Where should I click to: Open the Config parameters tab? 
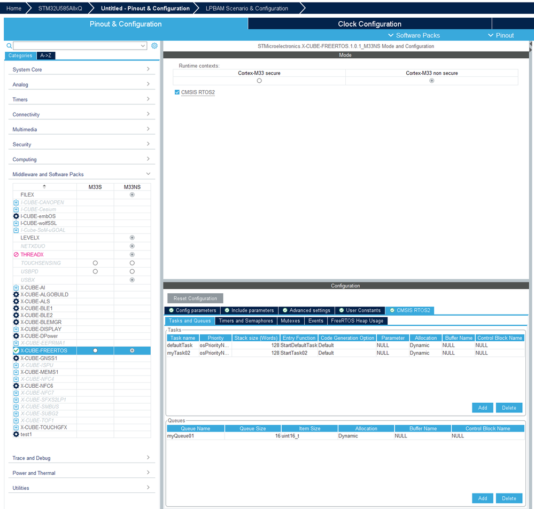(192, 310)
